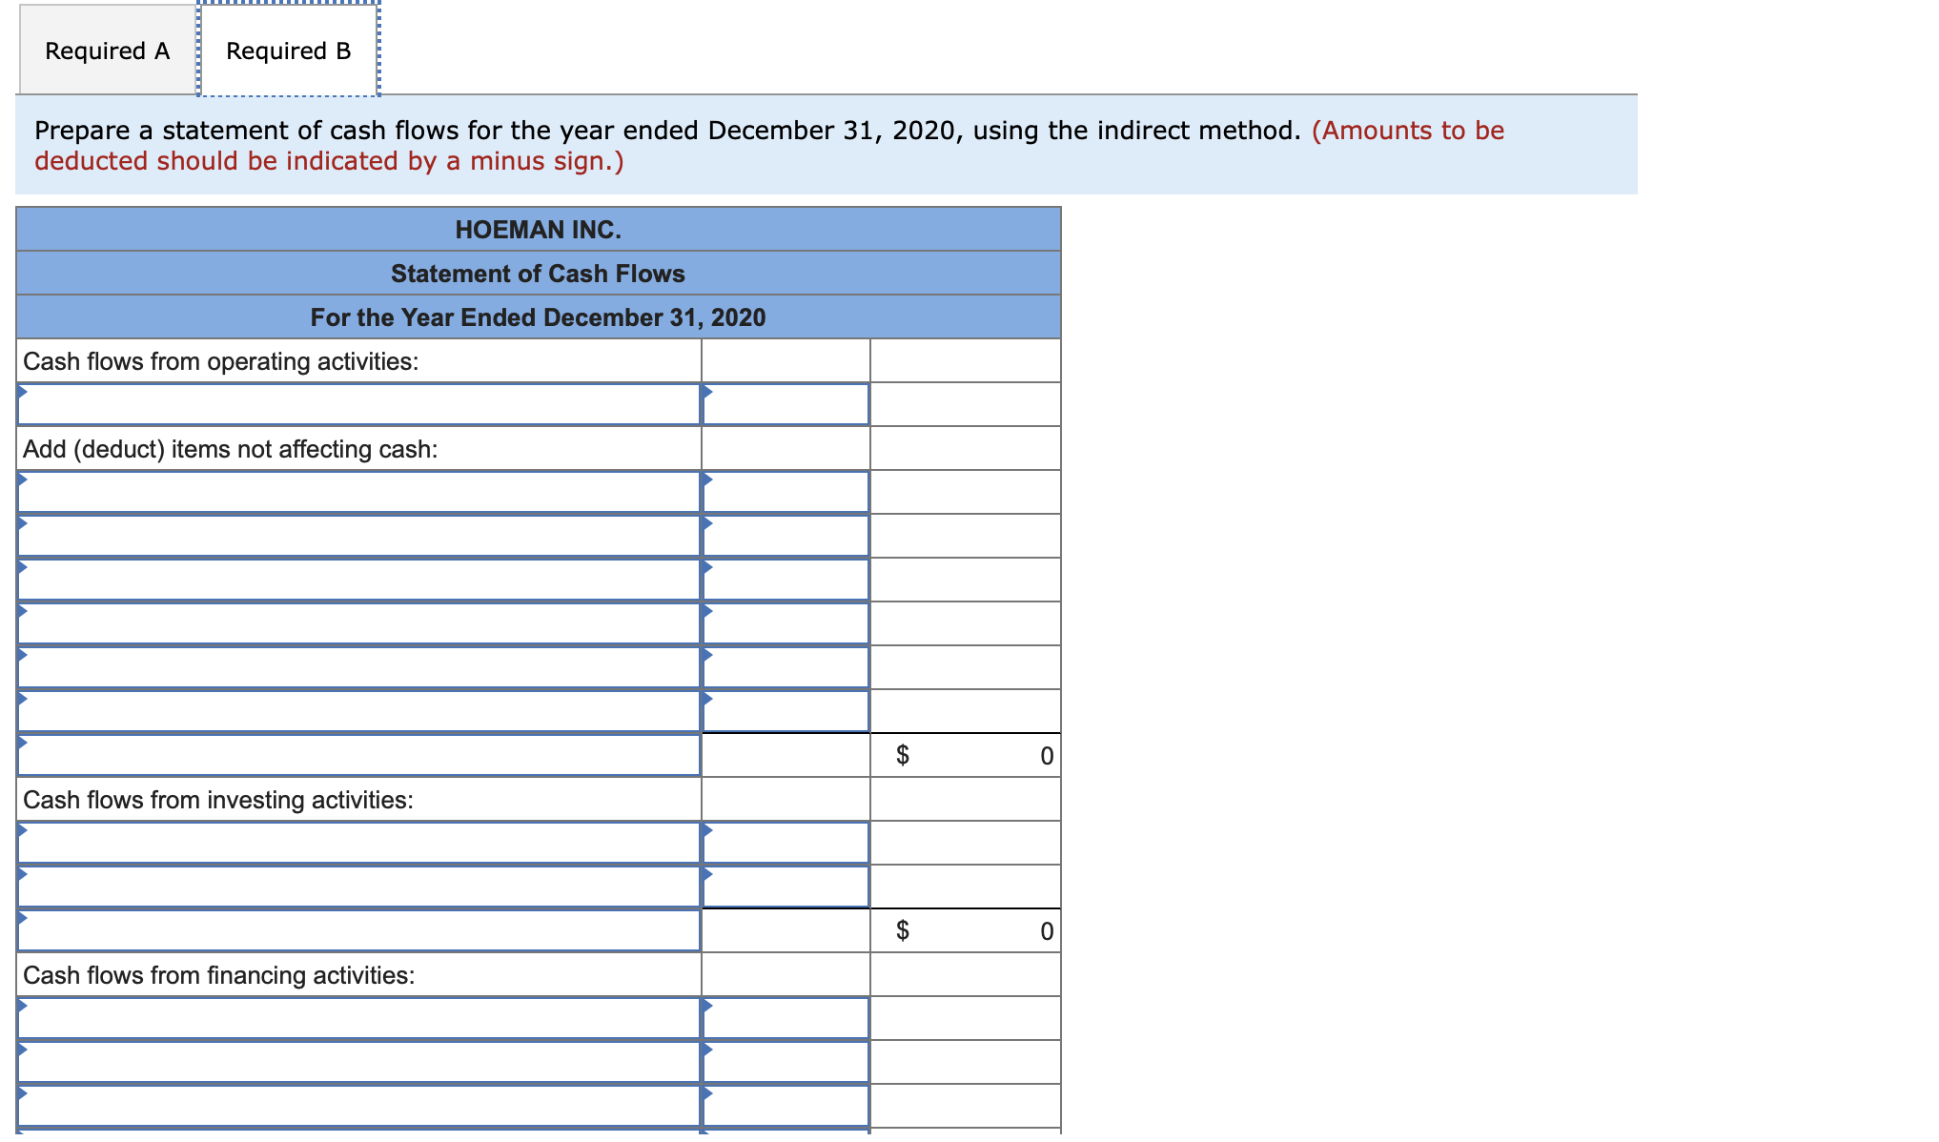The image size is (1939, 1142).
Task: Open first financing activities label dropdown
Action: coord(358,1018)
